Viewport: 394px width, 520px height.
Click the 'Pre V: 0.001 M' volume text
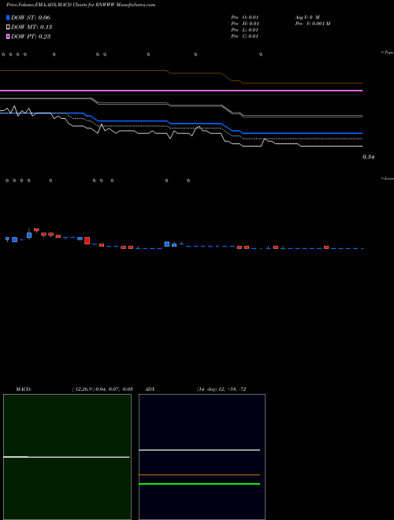[313, 24]
